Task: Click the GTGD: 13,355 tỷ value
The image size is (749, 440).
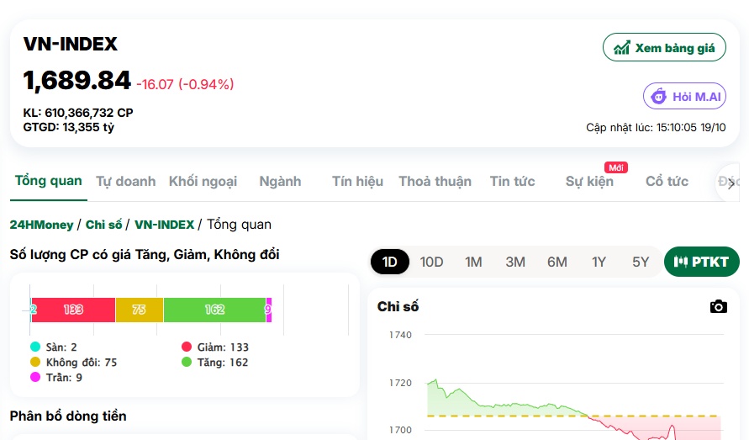Action: click(69, 127)
